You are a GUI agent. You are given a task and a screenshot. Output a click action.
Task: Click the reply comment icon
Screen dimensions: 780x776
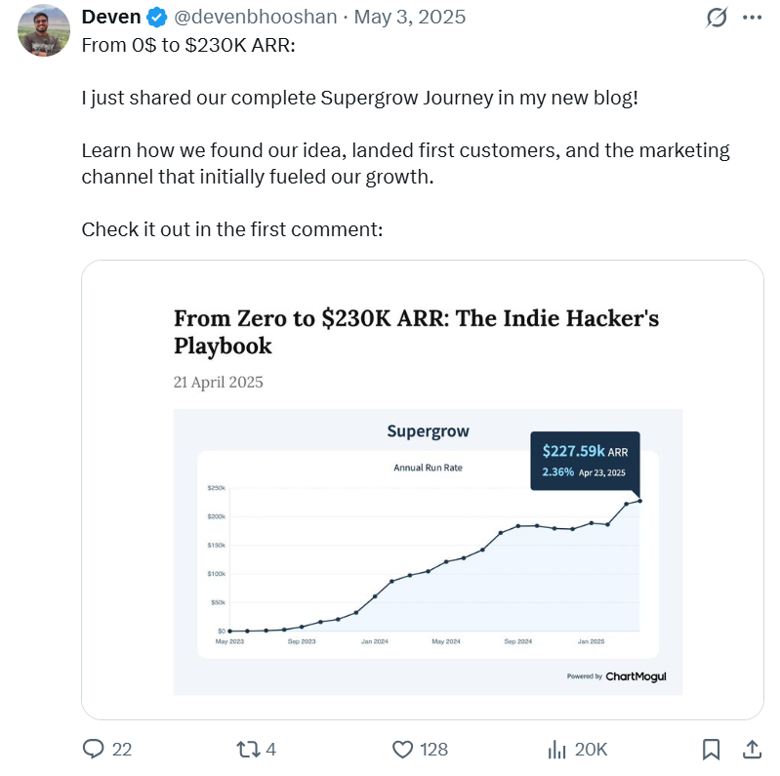(x=94, y=749)
